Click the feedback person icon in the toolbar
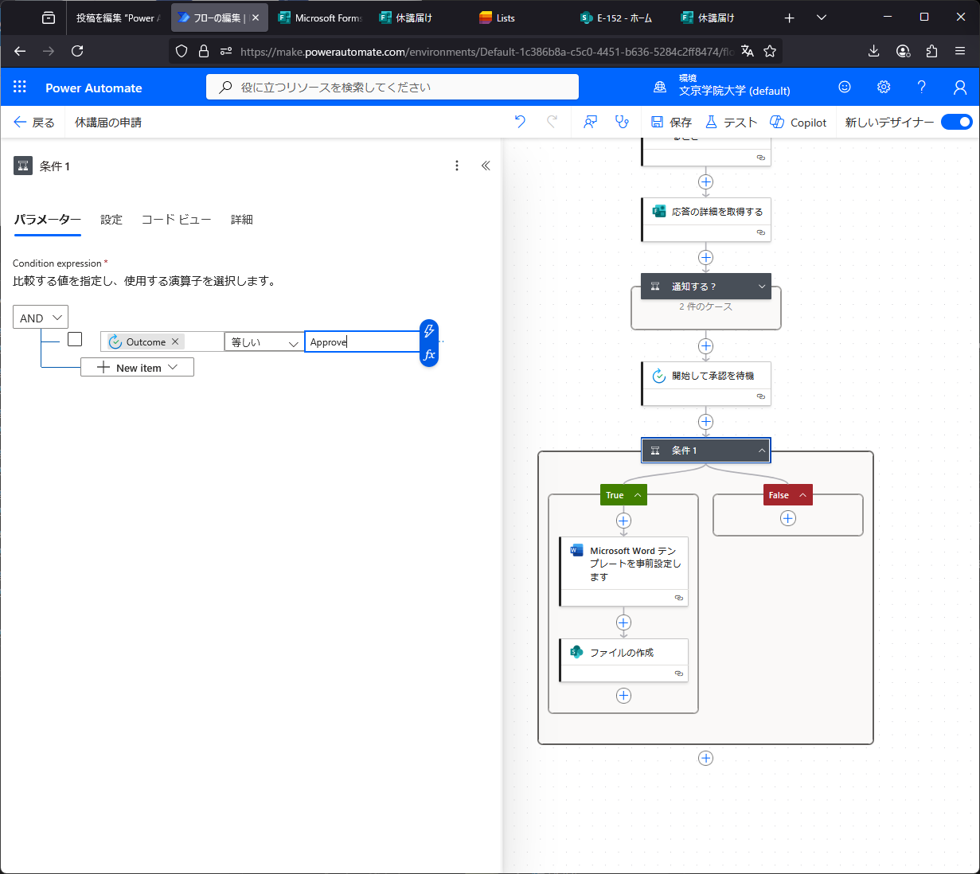Viewport: 980px width, 874px height. tap(590, 122)
